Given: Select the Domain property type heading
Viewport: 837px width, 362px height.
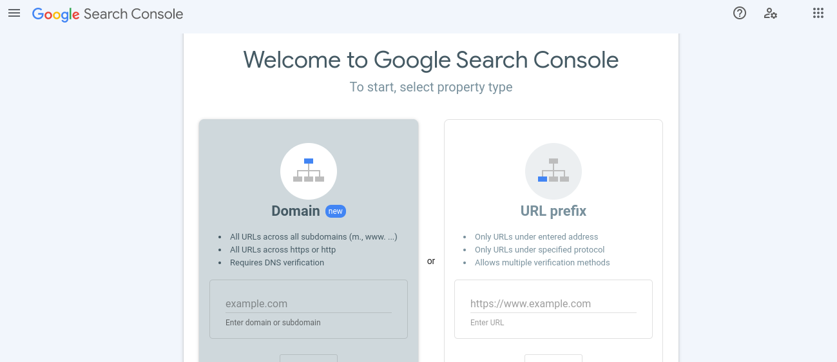Looking at the screenshot, I should coord(296,211).
